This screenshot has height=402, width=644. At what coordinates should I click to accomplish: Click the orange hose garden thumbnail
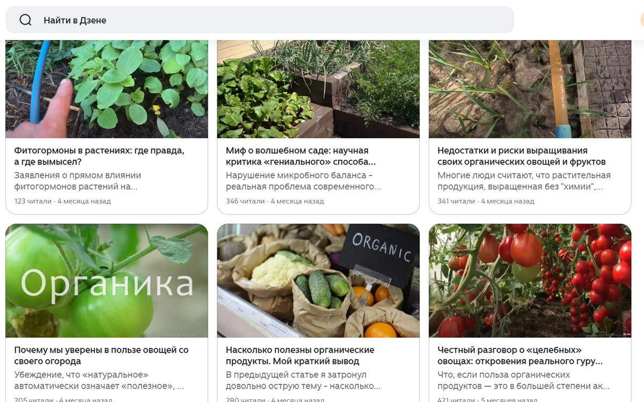(530, 89)
